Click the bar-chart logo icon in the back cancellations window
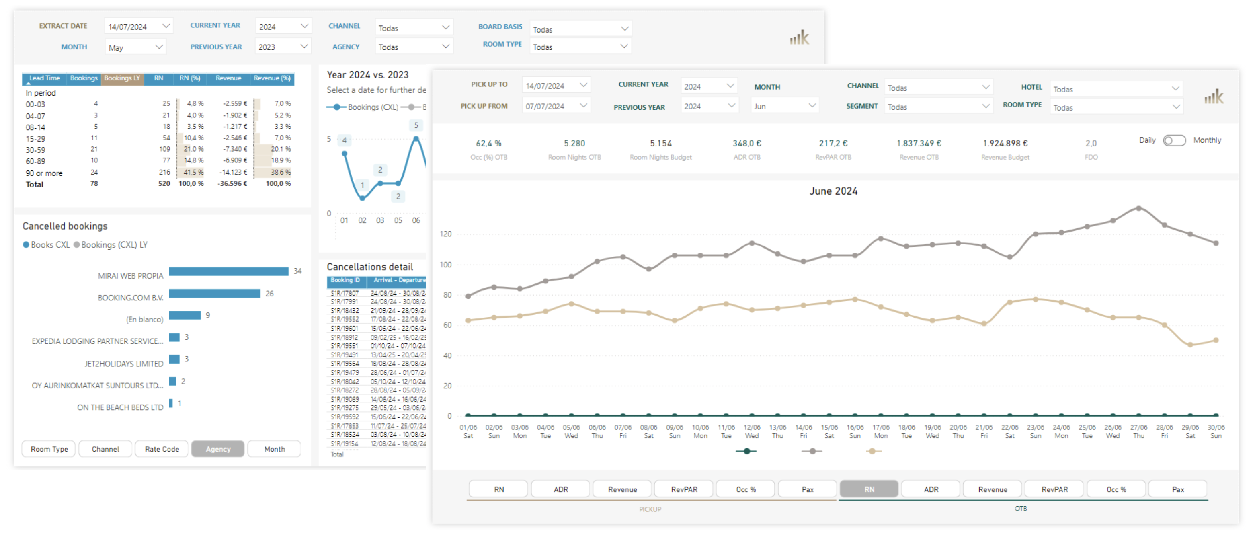The width and height of the screenshot is (1255, 534). (x=799, y=37)
